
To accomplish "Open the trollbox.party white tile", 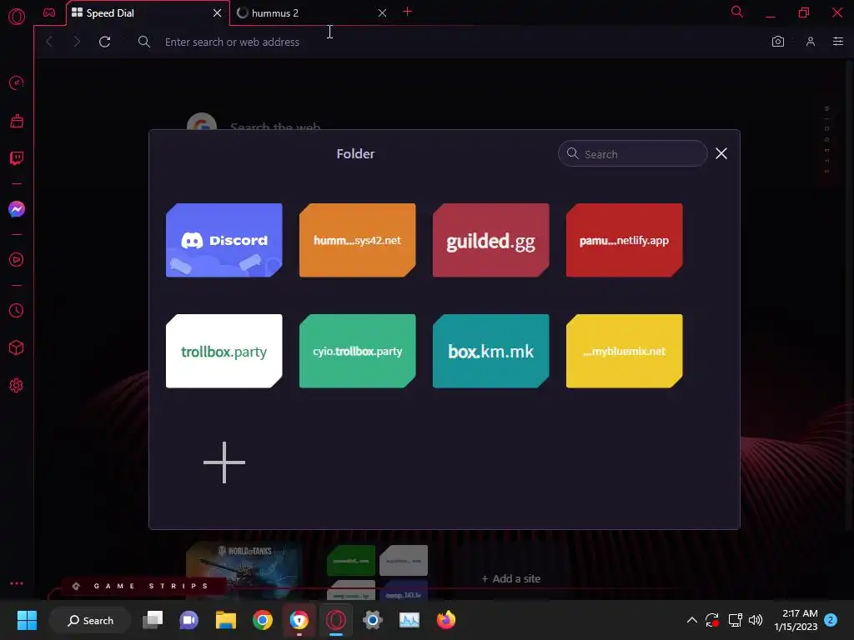I will 224,351.
